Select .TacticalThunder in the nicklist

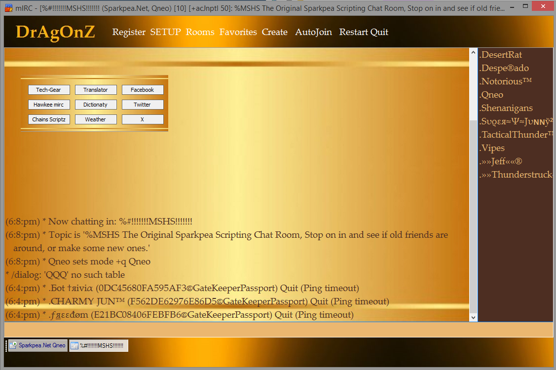(513, 135)
